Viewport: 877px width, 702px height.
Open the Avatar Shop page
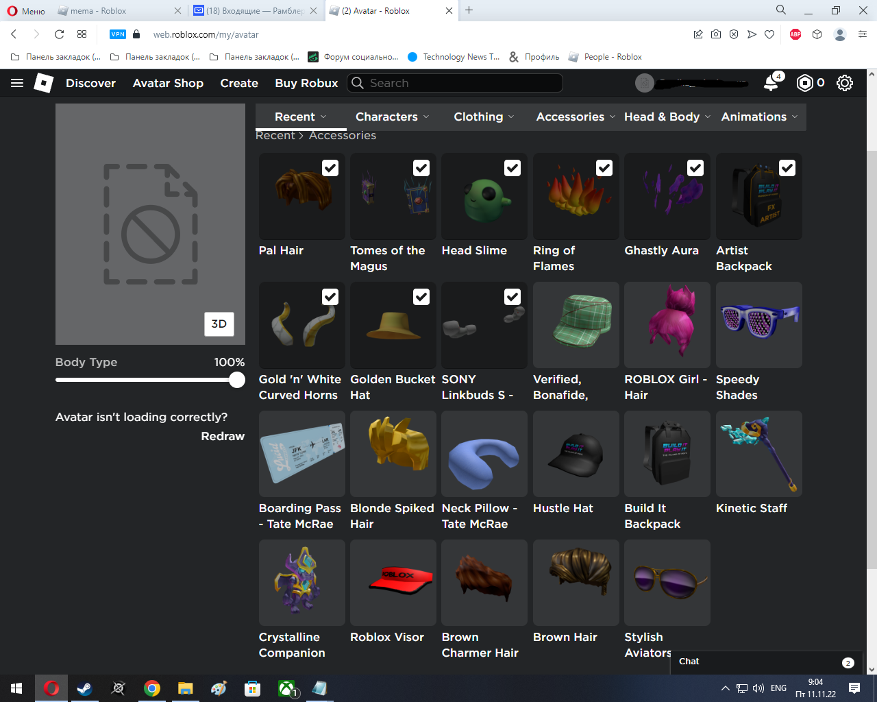click(x=168, y=83)
